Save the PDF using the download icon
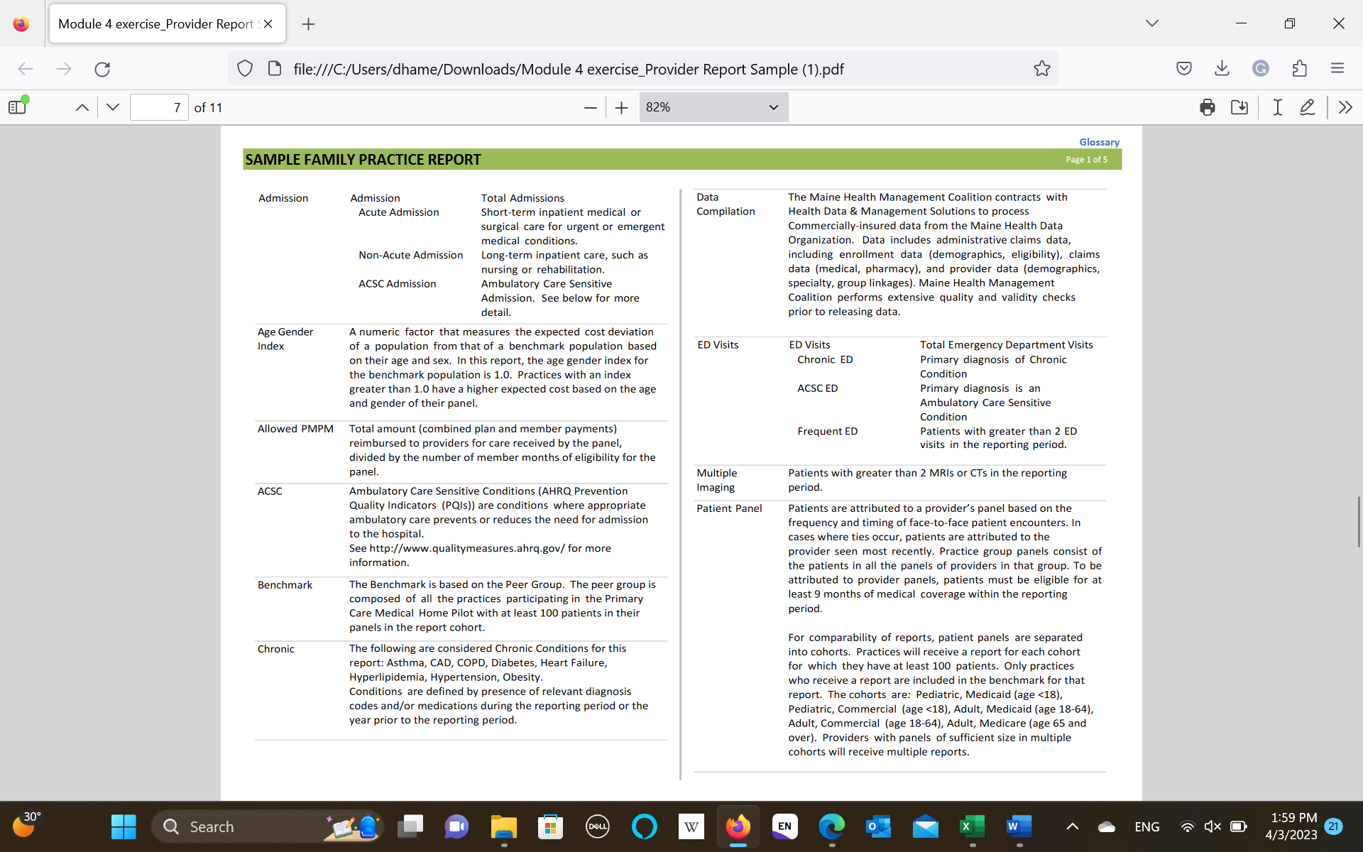The image size is (1363, 852). point(1239,106)
